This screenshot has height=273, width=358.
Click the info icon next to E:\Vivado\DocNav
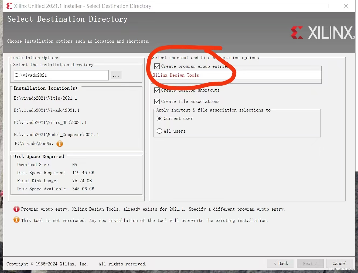tap(60, 144)
